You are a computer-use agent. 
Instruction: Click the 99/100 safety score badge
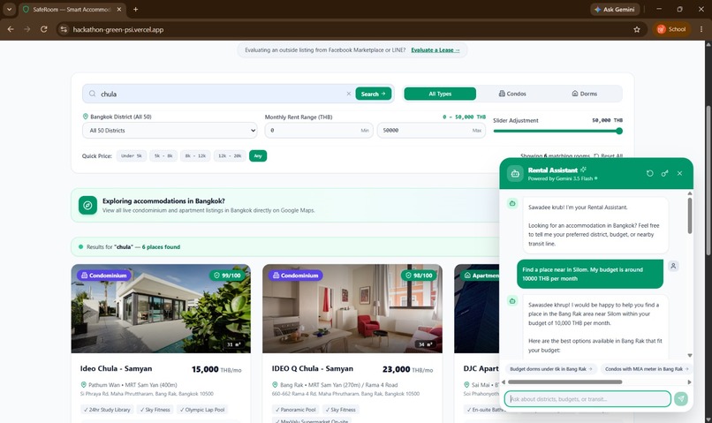tap(227, 276)
